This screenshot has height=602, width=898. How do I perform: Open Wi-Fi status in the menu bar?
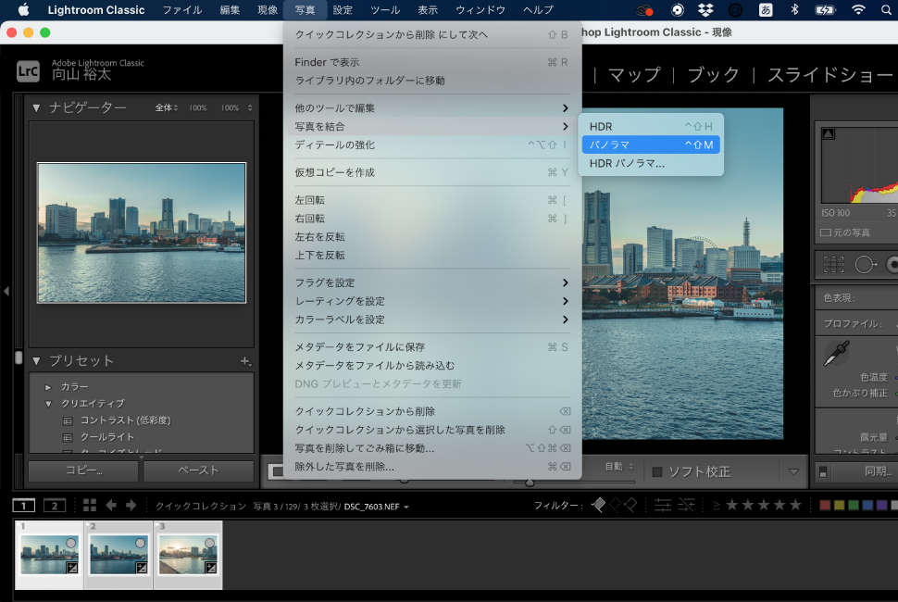click(858, 10)
